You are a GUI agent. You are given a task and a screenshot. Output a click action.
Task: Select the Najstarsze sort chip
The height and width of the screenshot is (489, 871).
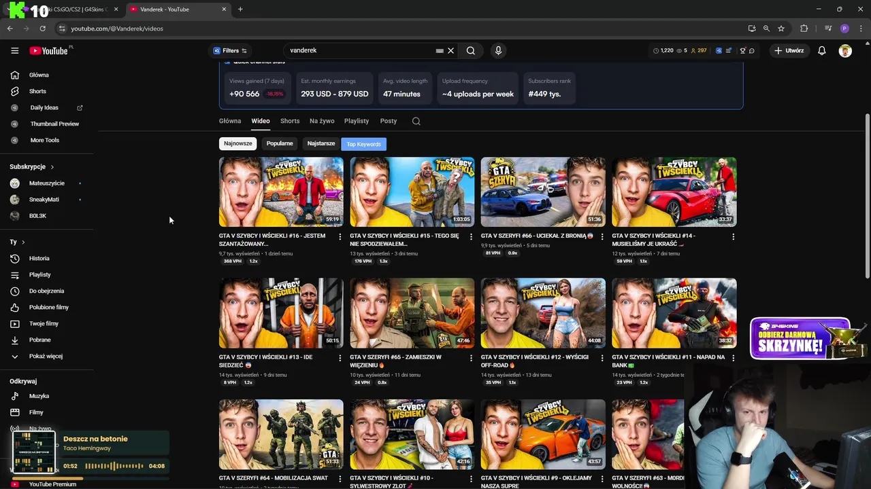(x=321, y=143)
